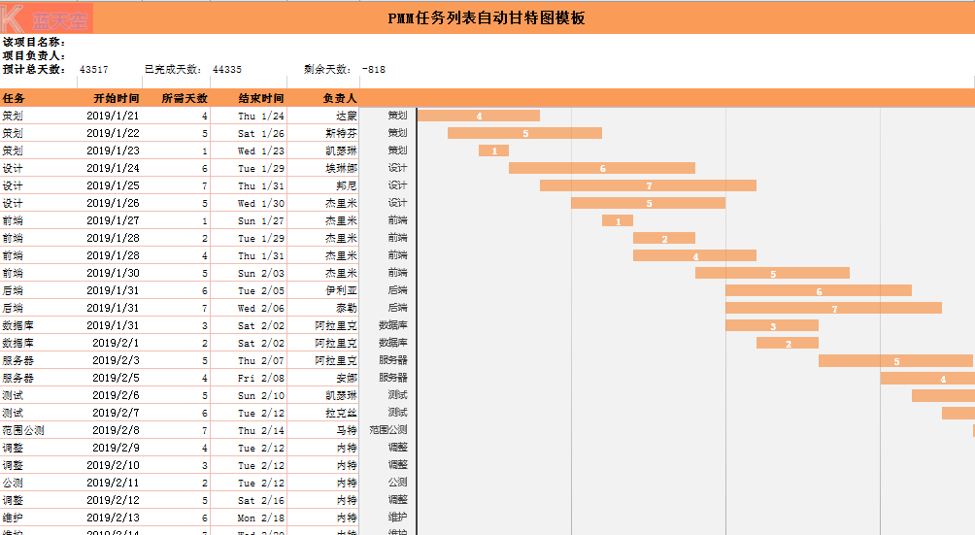Select the 预计总天数 value 43517
The width and height of the screenshot is (975, 535).
tap(94, 70)
